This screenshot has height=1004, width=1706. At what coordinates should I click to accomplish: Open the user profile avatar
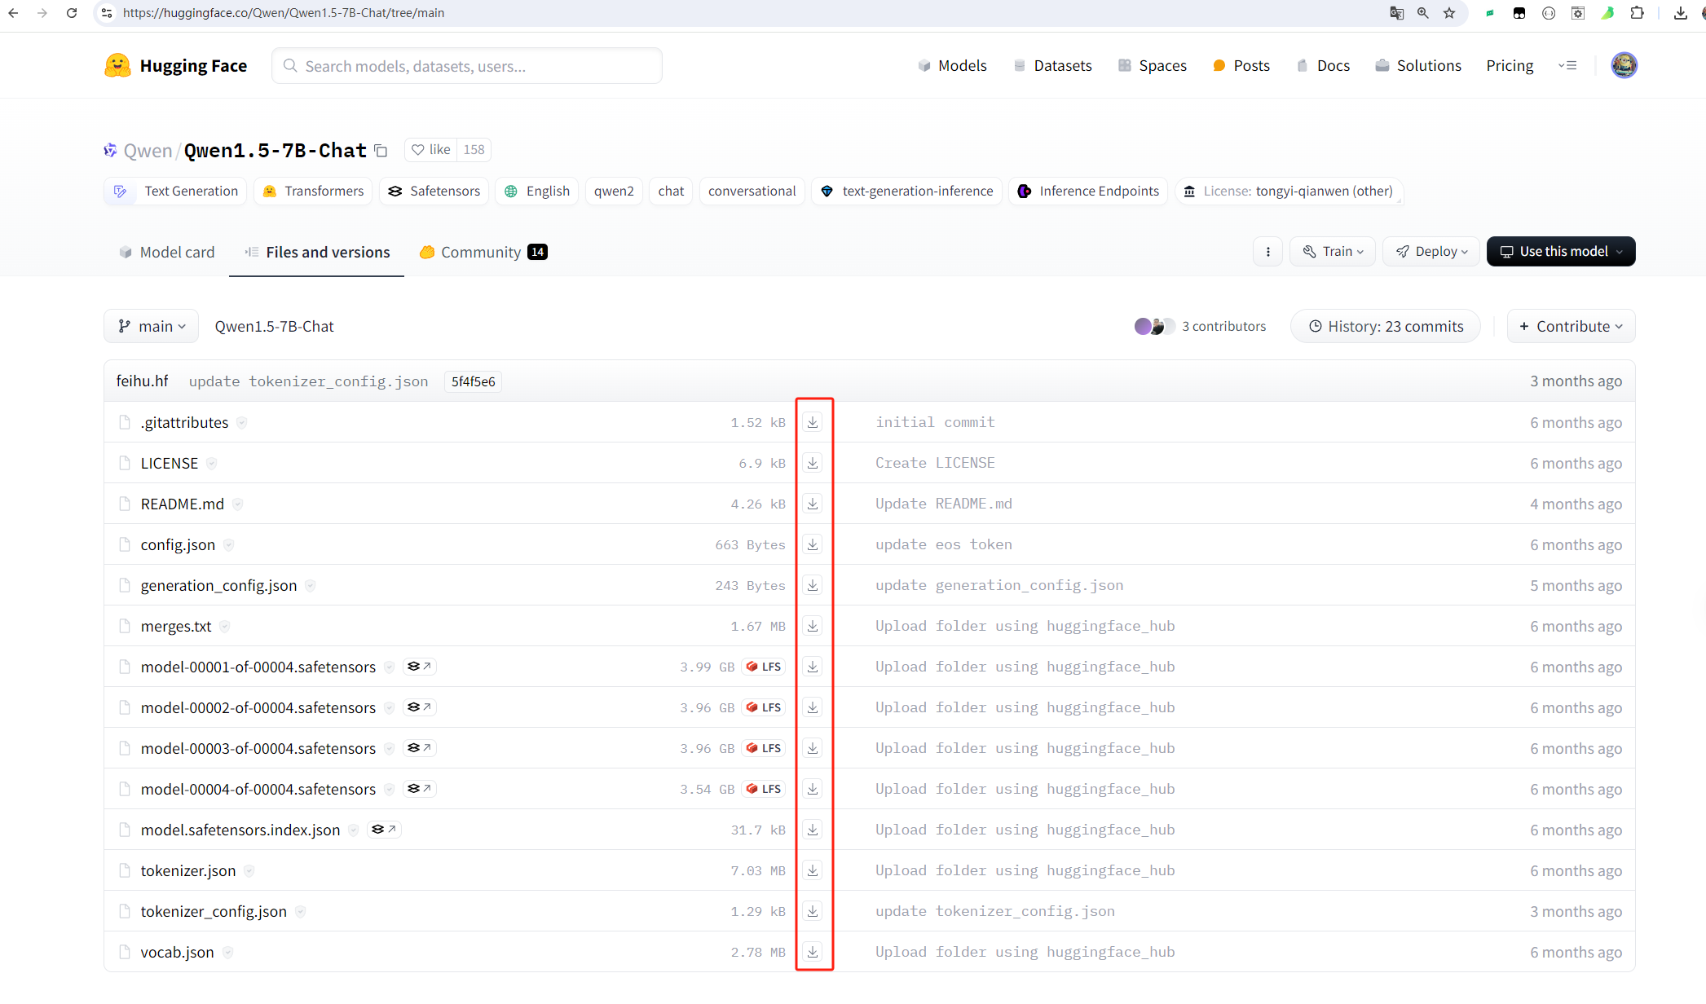(1624, 65)
